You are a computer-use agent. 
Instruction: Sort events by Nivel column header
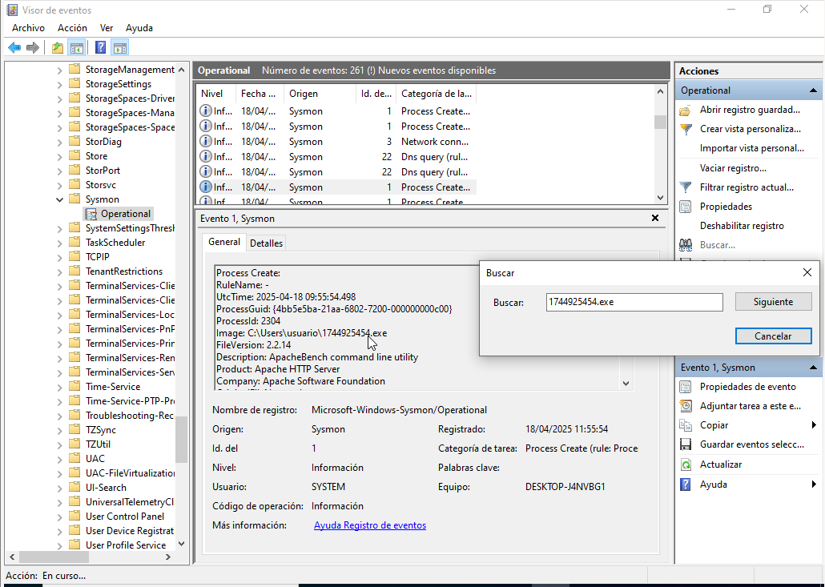[215, 94]
